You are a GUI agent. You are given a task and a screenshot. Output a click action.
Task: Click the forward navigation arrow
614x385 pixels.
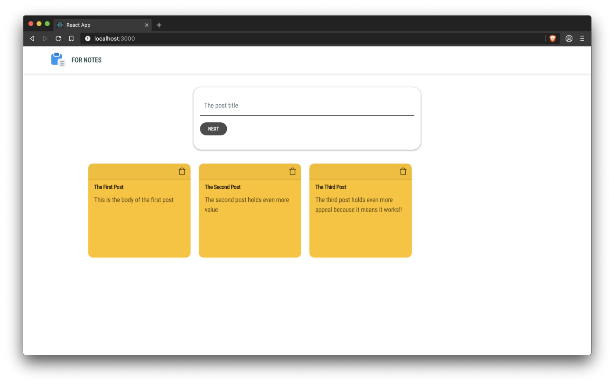click(x=45, y=38)
